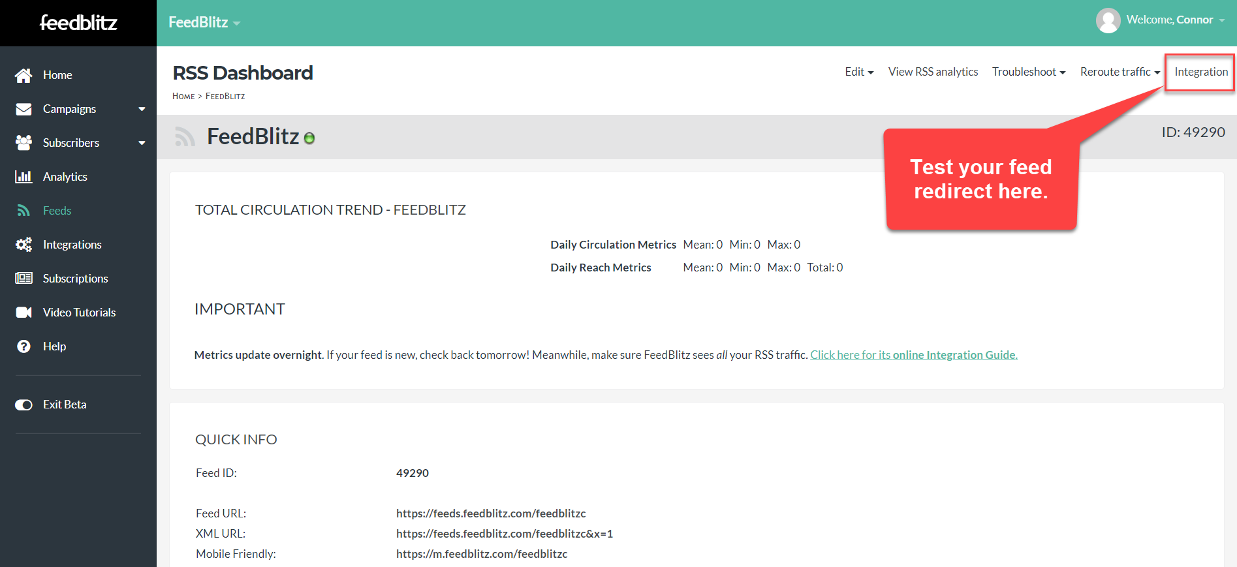Click the Daily Circulation Metrics label
This screenshot has height=567, width=1237.
pyautogui.click(x=613, y=245)
